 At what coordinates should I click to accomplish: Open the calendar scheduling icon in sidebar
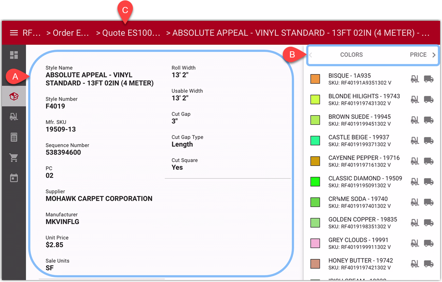pos(14,178)
